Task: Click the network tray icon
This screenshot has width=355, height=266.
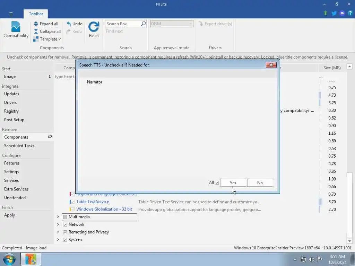Action: tap(303, 259)
